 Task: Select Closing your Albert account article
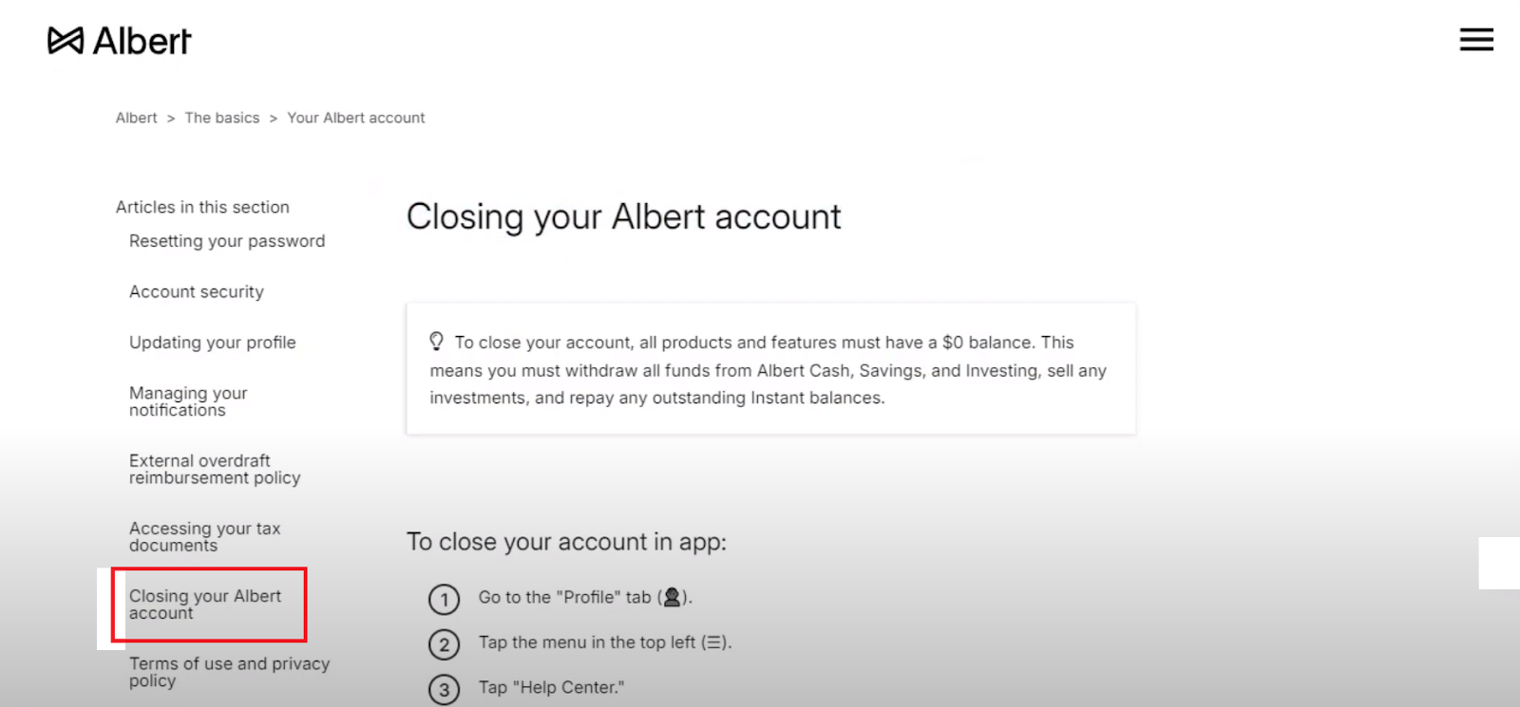pos(205,605)
